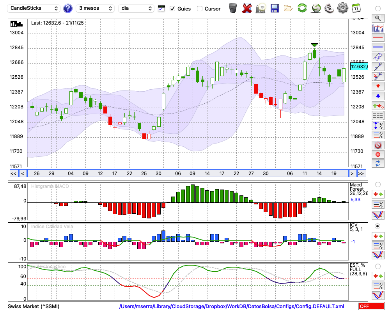This screenshot has height=312, width=390.
Task: Select the radio button for the Macd Forest panel
Action: pos(378,184)
